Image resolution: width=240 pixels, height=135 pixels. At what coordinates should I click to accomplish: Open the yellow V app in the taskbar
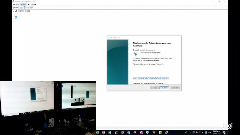[x=154, y=133]
